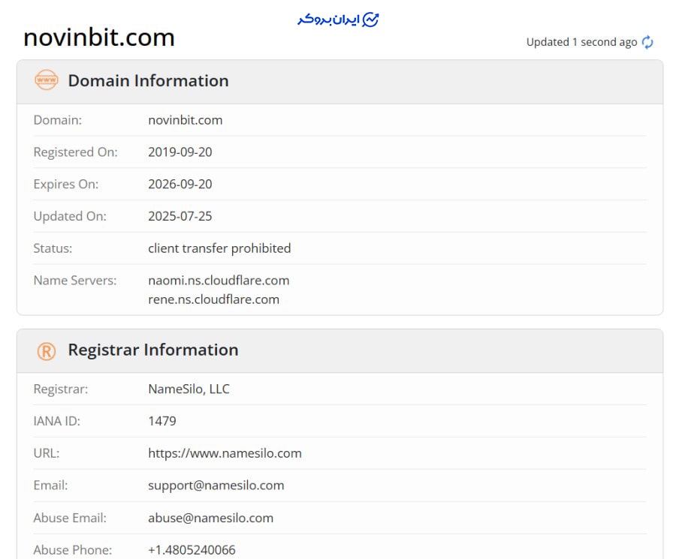Click the "Email:" label
676x559 pixels.
[50, 485]
